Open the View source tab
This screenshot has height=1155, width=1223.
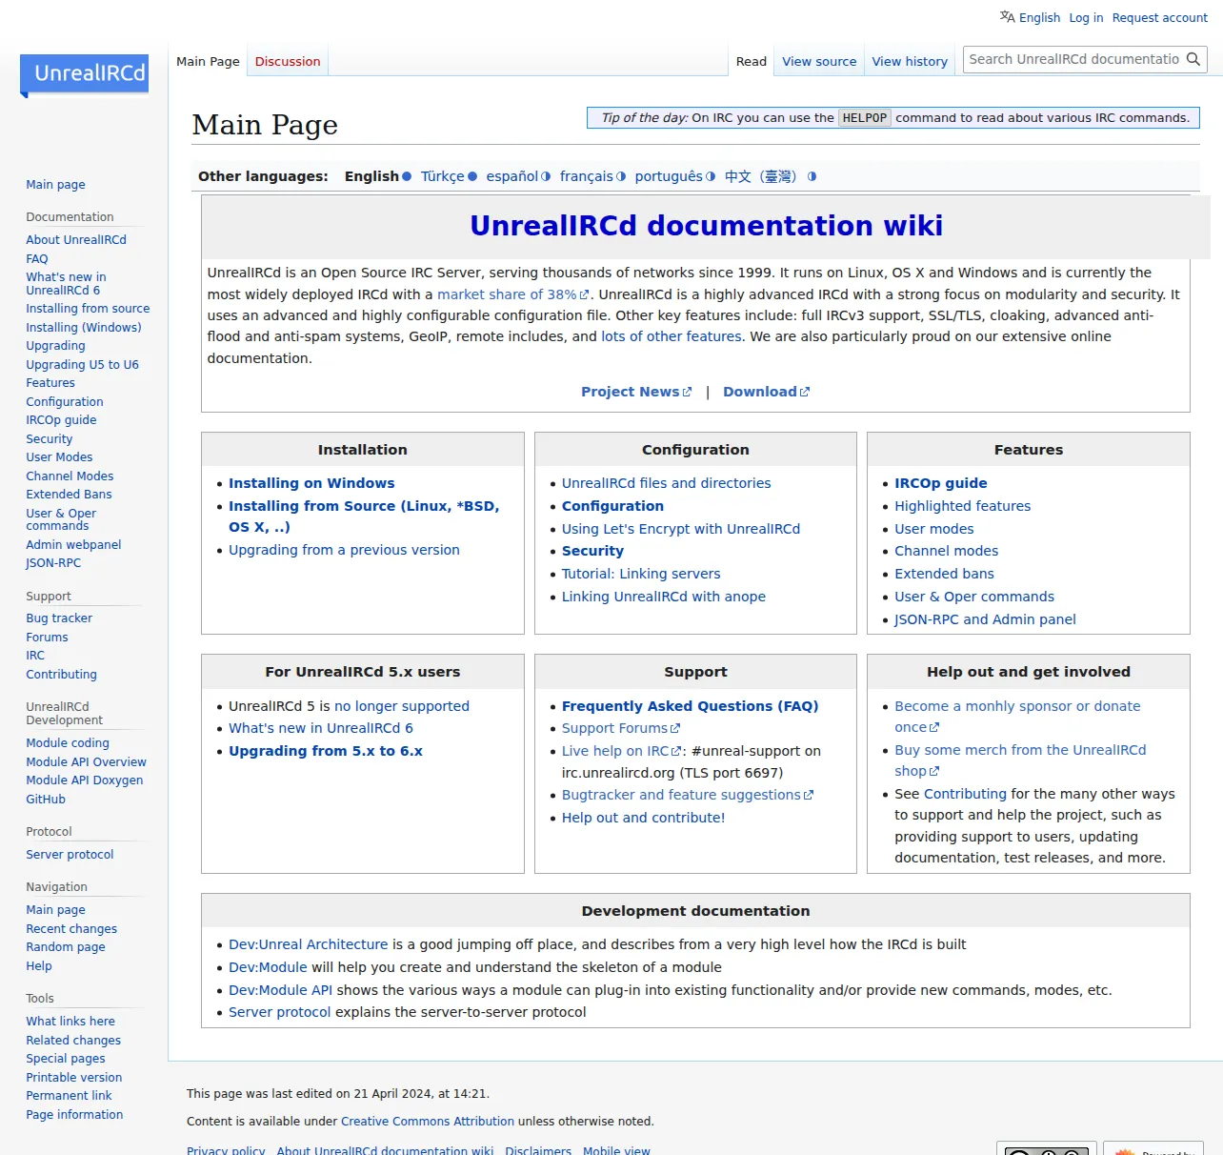[819, 61]
